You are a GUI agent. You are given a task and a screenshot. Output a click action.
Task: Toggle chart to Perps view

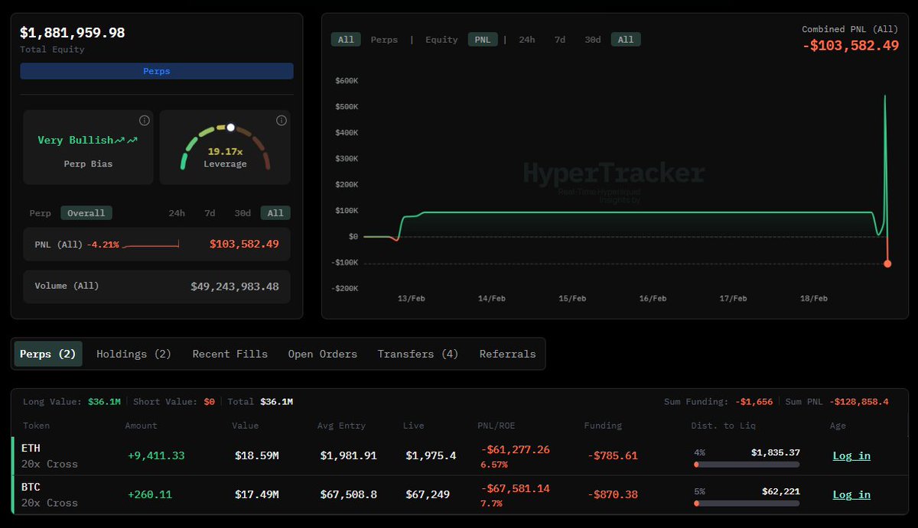pos(384,40)
